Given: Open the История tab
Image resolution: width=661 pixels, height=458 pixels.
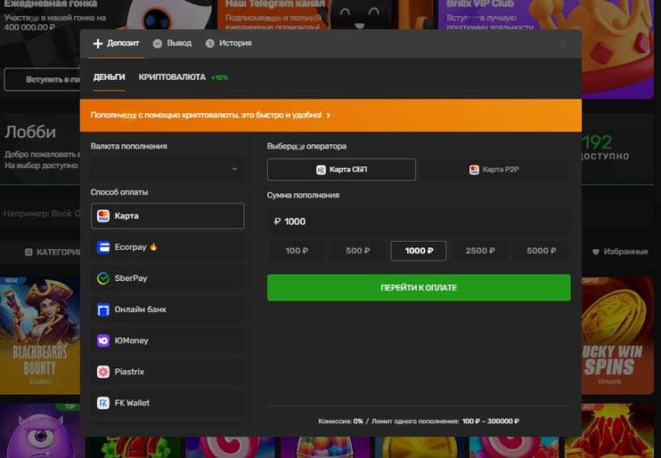Looking at the screenshot, I should [x=228, y=43].
